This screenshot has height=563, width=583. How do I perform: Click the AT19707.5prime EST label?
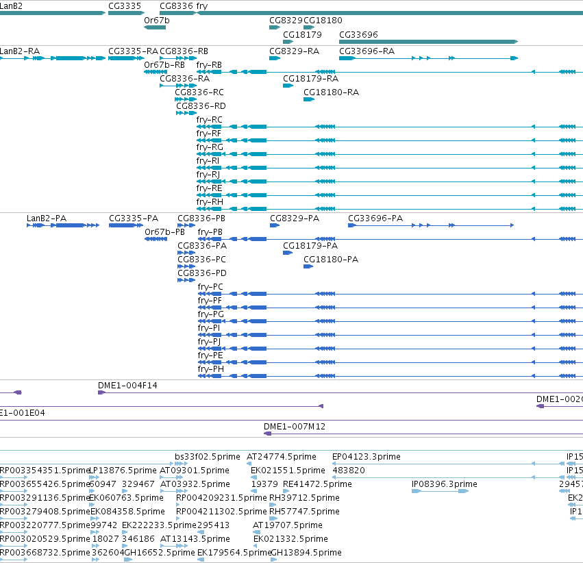coord(288,525)
